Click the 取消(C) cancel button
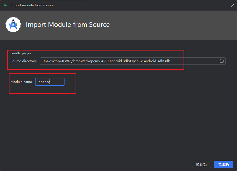The image size is (237, 171). [201, 164]
